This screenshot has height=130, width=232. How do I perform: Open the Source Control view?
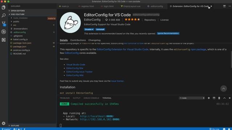pyautogui.click(x=4, y=23)
